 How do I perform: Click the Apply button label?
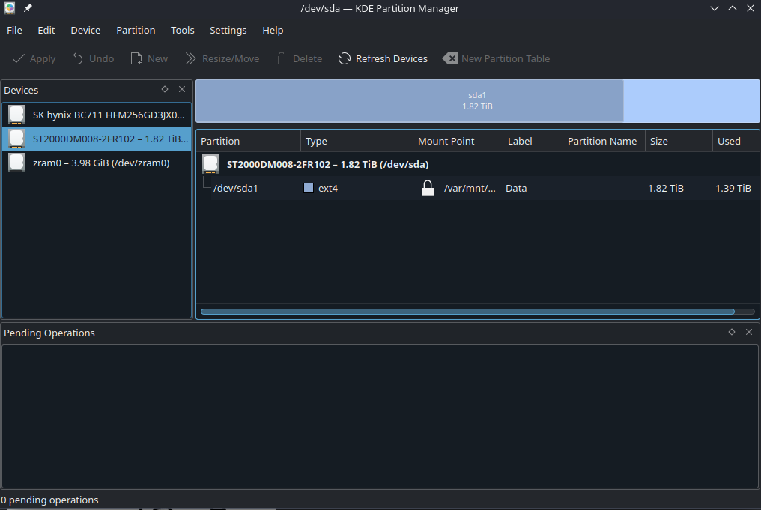pyautogui.click(x=43, y=58)
